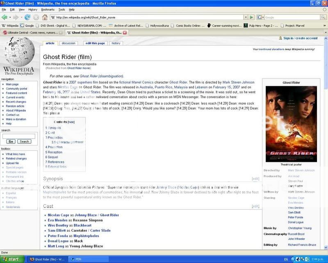Screen dimensions: 328x263
Task: Open the Español language link
Action: 11,193
